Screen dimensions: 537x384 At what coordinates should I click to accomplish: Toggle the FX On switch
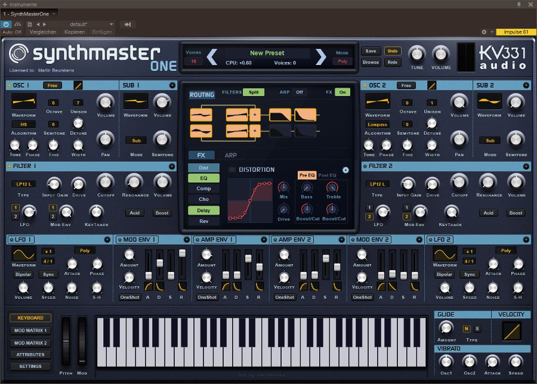point(342,92)
